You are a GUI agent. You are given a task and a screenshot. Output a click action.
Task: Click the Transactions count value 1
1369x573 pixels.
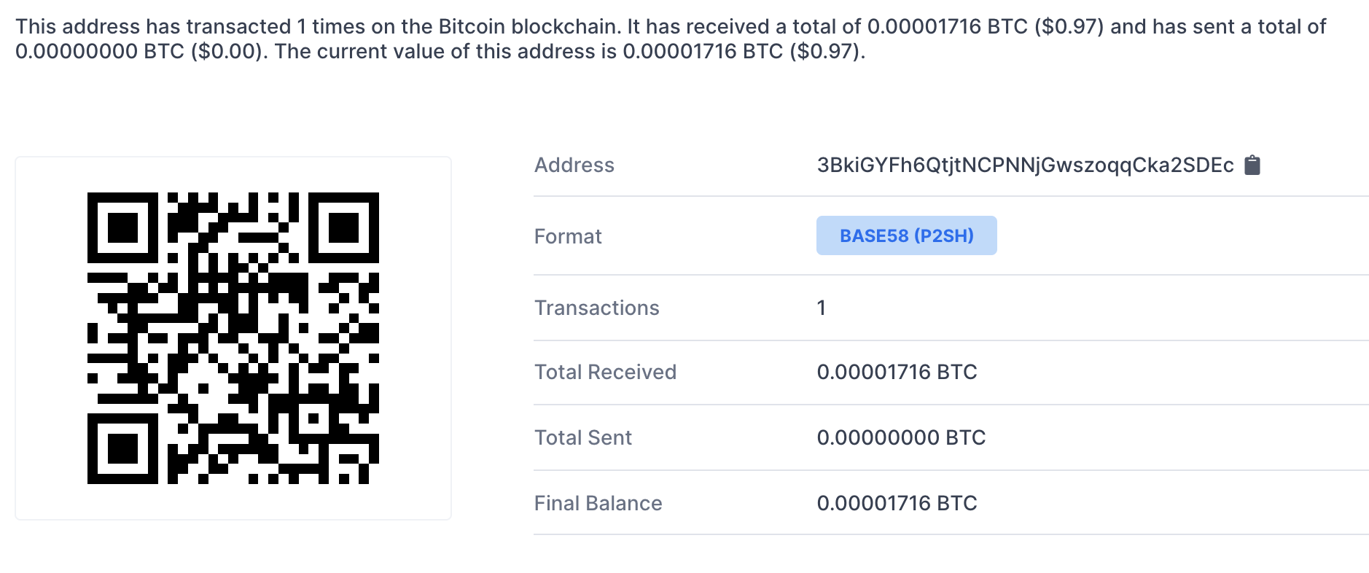click(822, 308)
